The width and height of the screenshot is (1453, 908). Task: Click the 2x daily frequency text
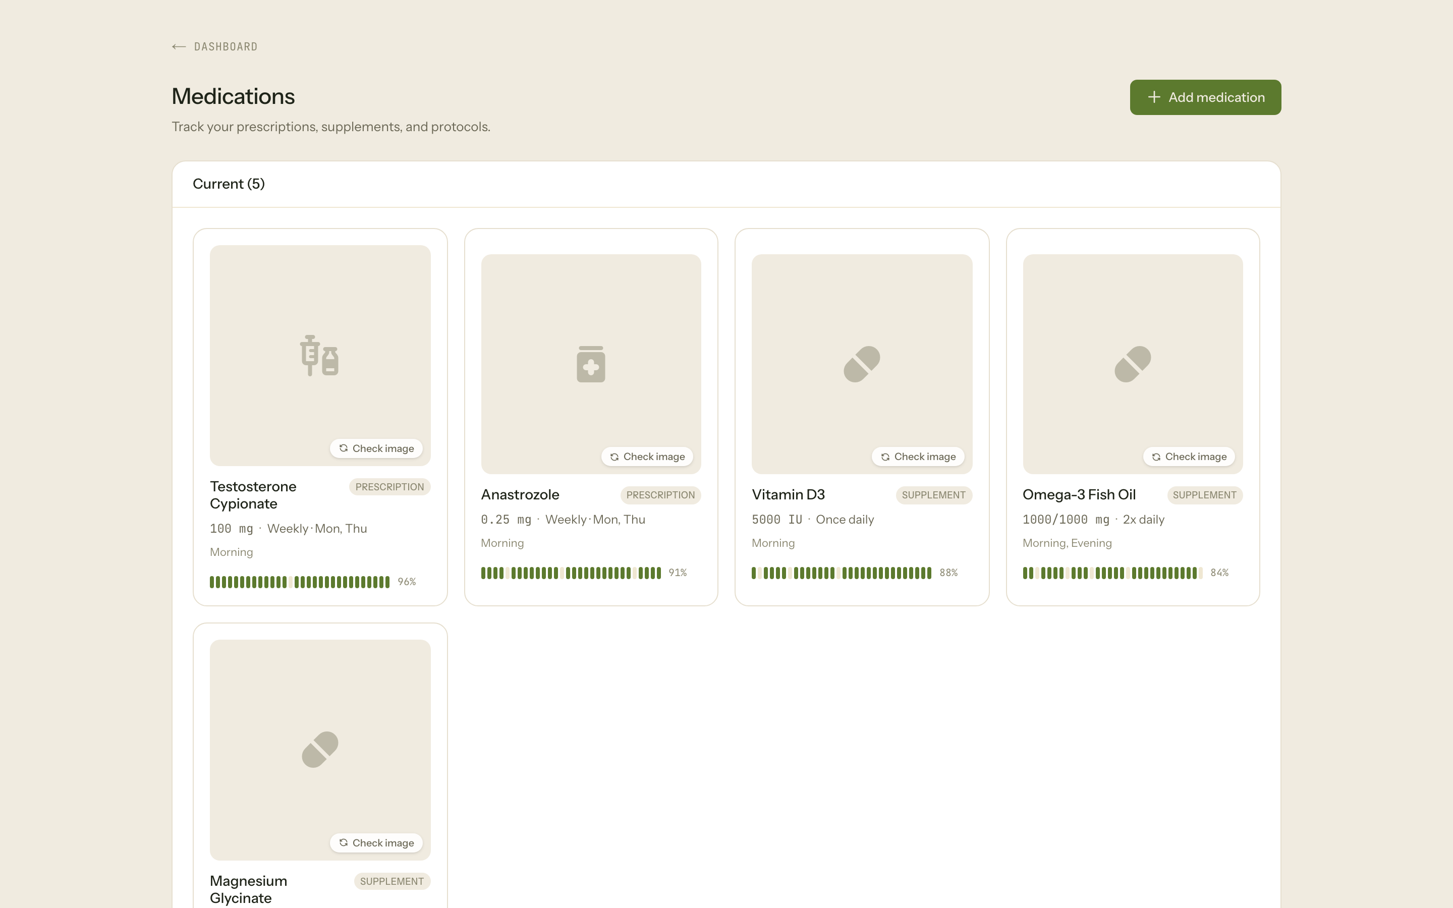pos(1143,520)
